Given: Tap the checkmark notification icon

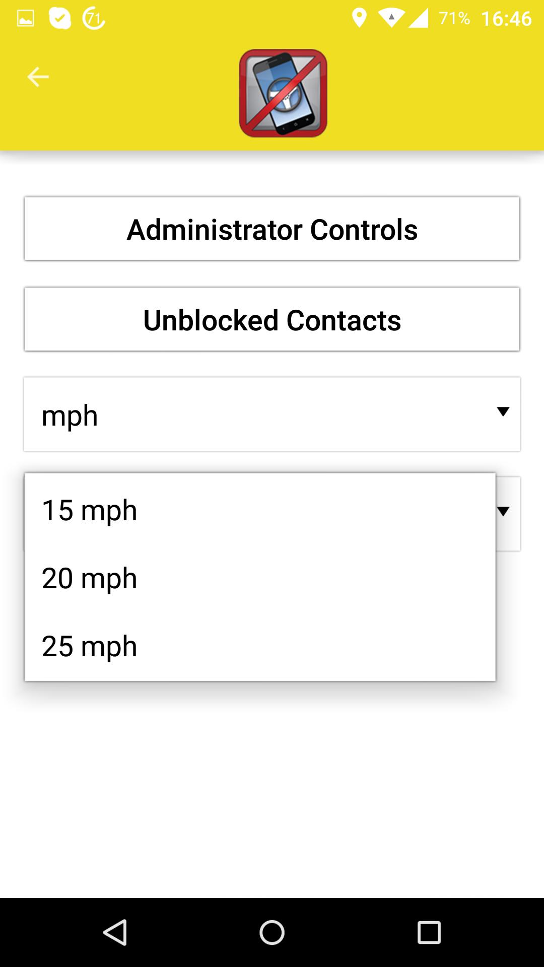Looking at the screenshot, I should [60, 19].
